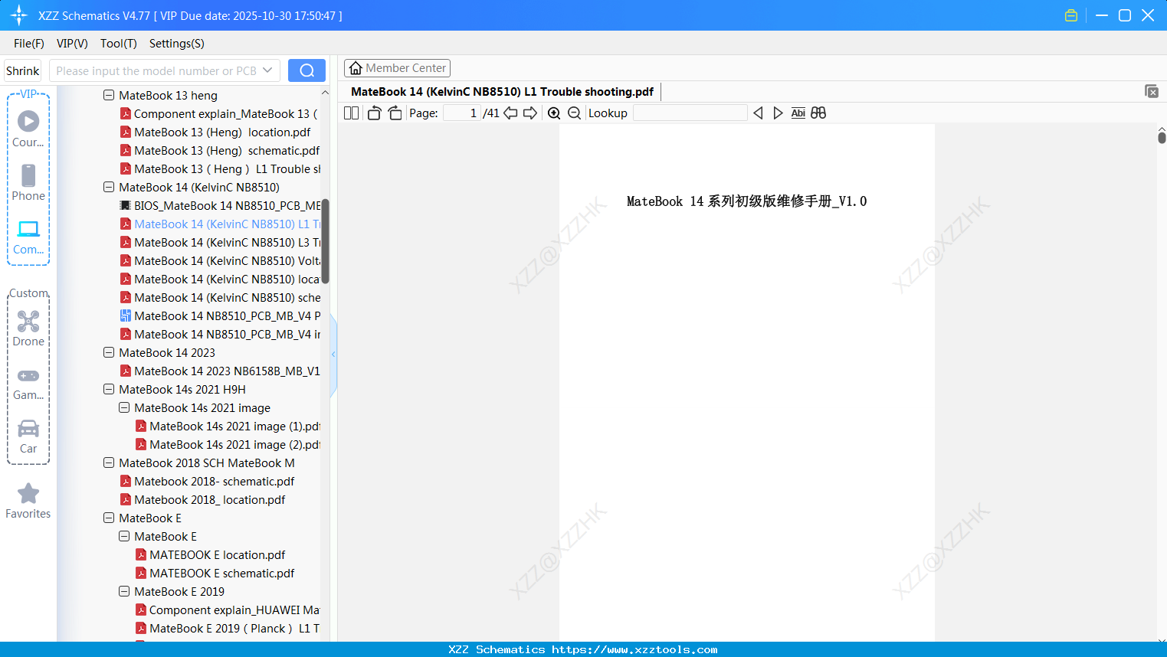Open the Settings(S) menu
The width and height of the screenshot is (1167, 657).
pyautogui.click(x=177, y=44)
